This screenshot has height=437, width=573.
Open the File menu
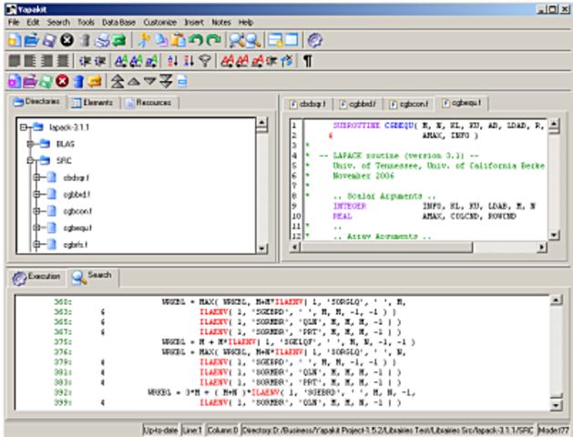tap(14, 22)
